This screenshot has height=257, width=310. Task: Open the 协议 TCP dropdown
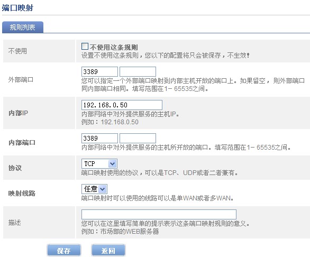[99, 164]
